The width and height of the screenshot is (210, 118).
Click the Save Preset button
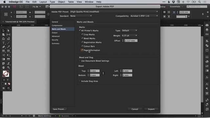pyautogui.click(x=59, y=109)
